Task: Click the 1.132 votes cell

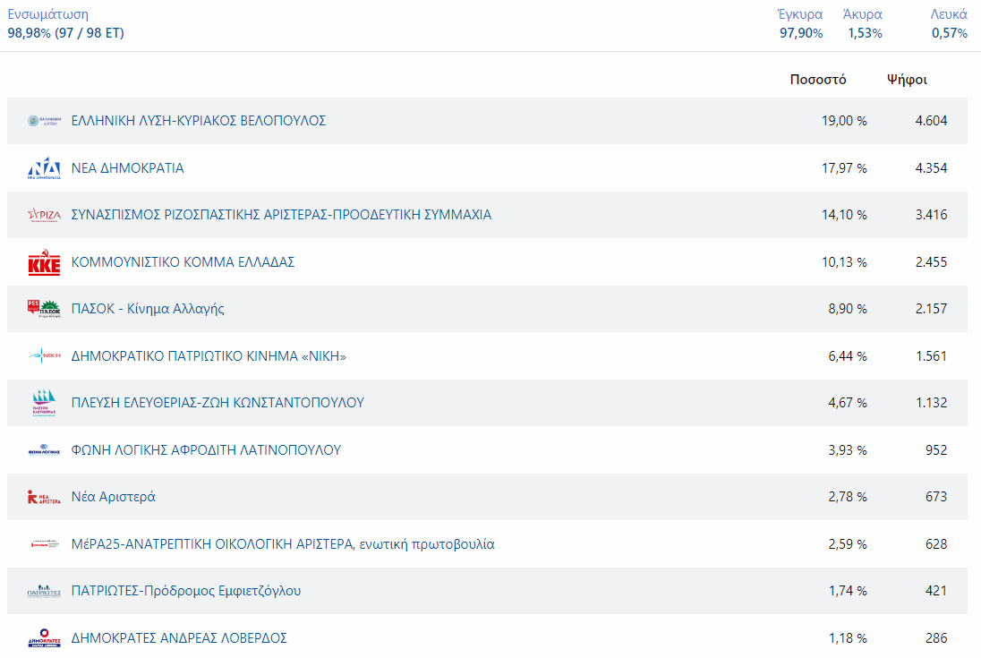Action: pyautogui.click(x=931, y=403)
